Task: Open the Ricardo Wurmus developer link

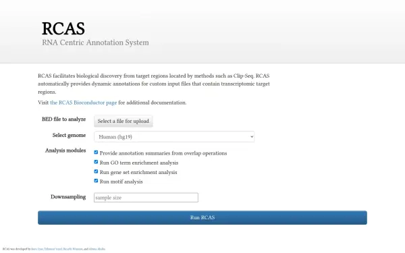Action: point(73,249)
